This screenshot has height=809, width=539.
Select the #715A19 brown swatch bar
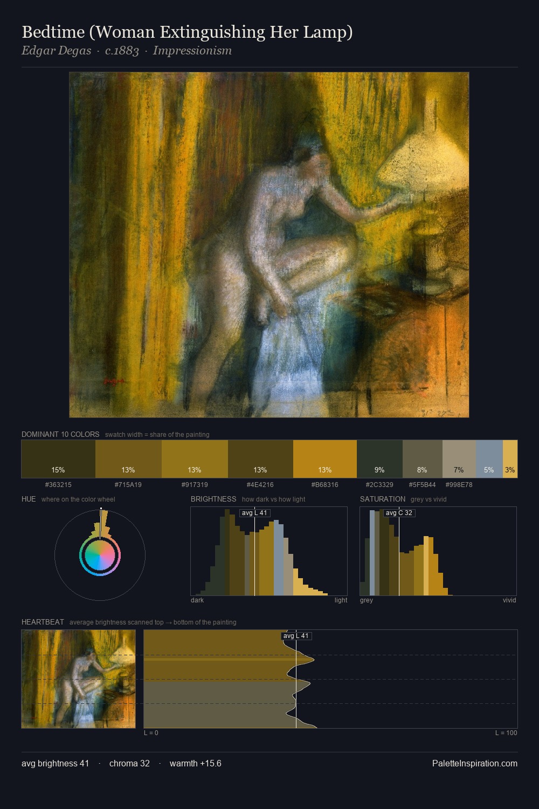[x=128, y=459]
